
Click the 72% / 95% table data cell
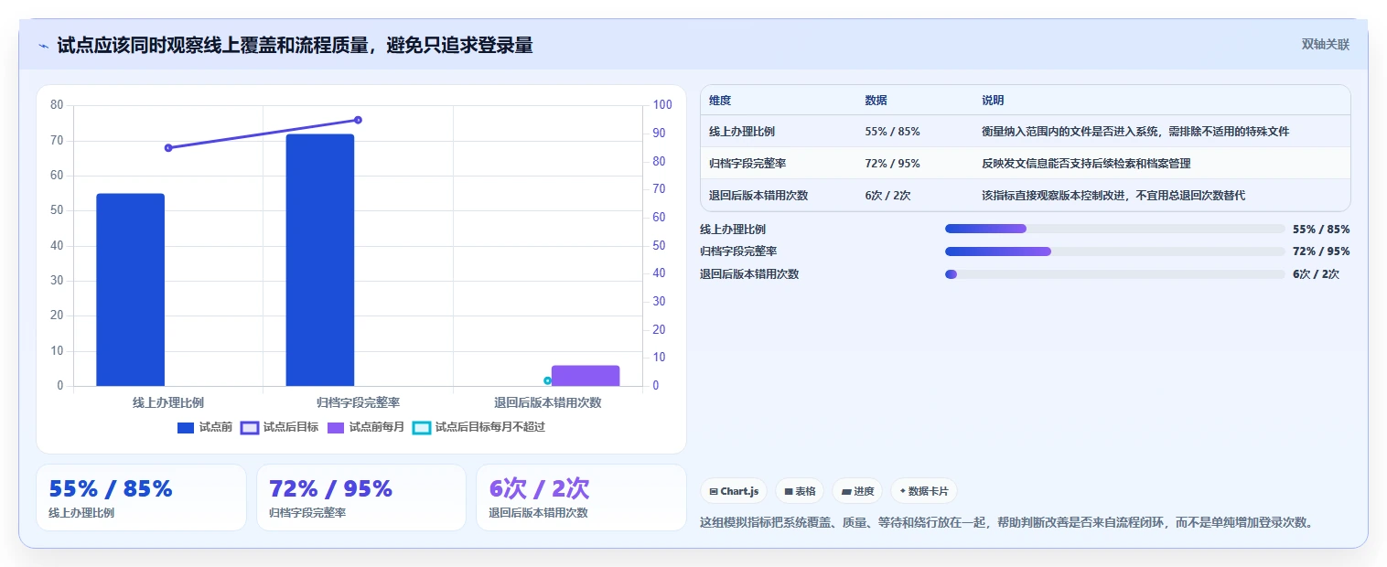pyautogui.click(x=892, y=164)
